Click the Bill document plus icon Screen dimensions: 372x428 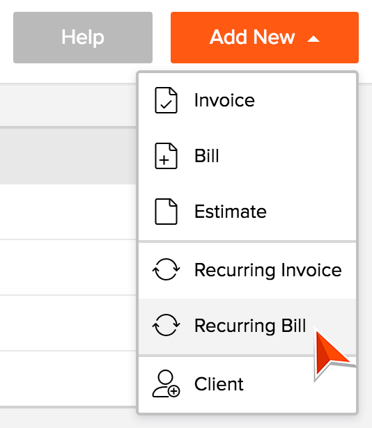pos(166,156)
